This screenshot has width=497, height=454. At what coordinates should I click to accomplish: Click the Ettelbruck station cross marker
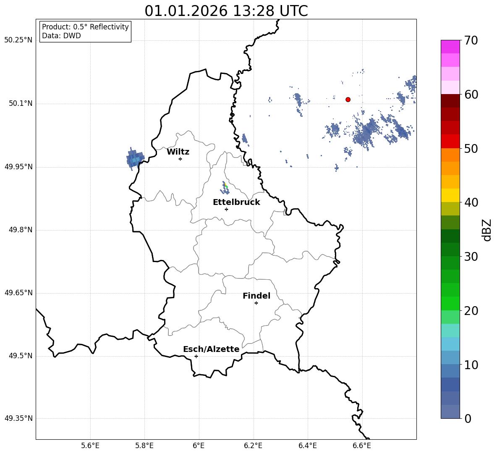[226, 209]
